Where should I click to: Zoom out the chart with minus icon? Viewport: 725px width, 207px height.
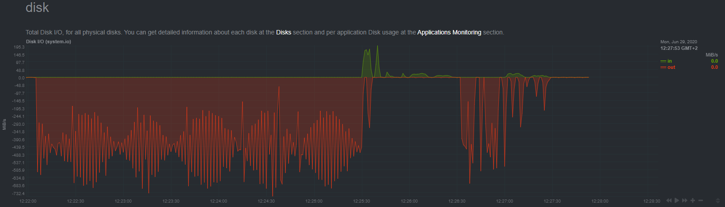pyautogui.click(x=701, y=200)
